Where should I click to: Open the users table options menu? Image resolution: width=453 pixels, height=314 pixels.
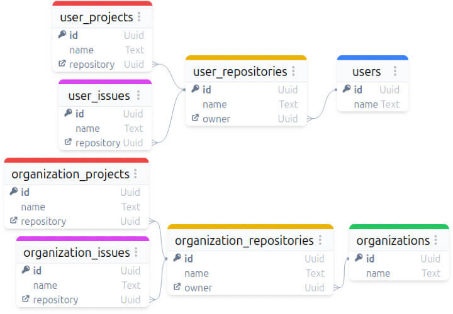point(395,72)
